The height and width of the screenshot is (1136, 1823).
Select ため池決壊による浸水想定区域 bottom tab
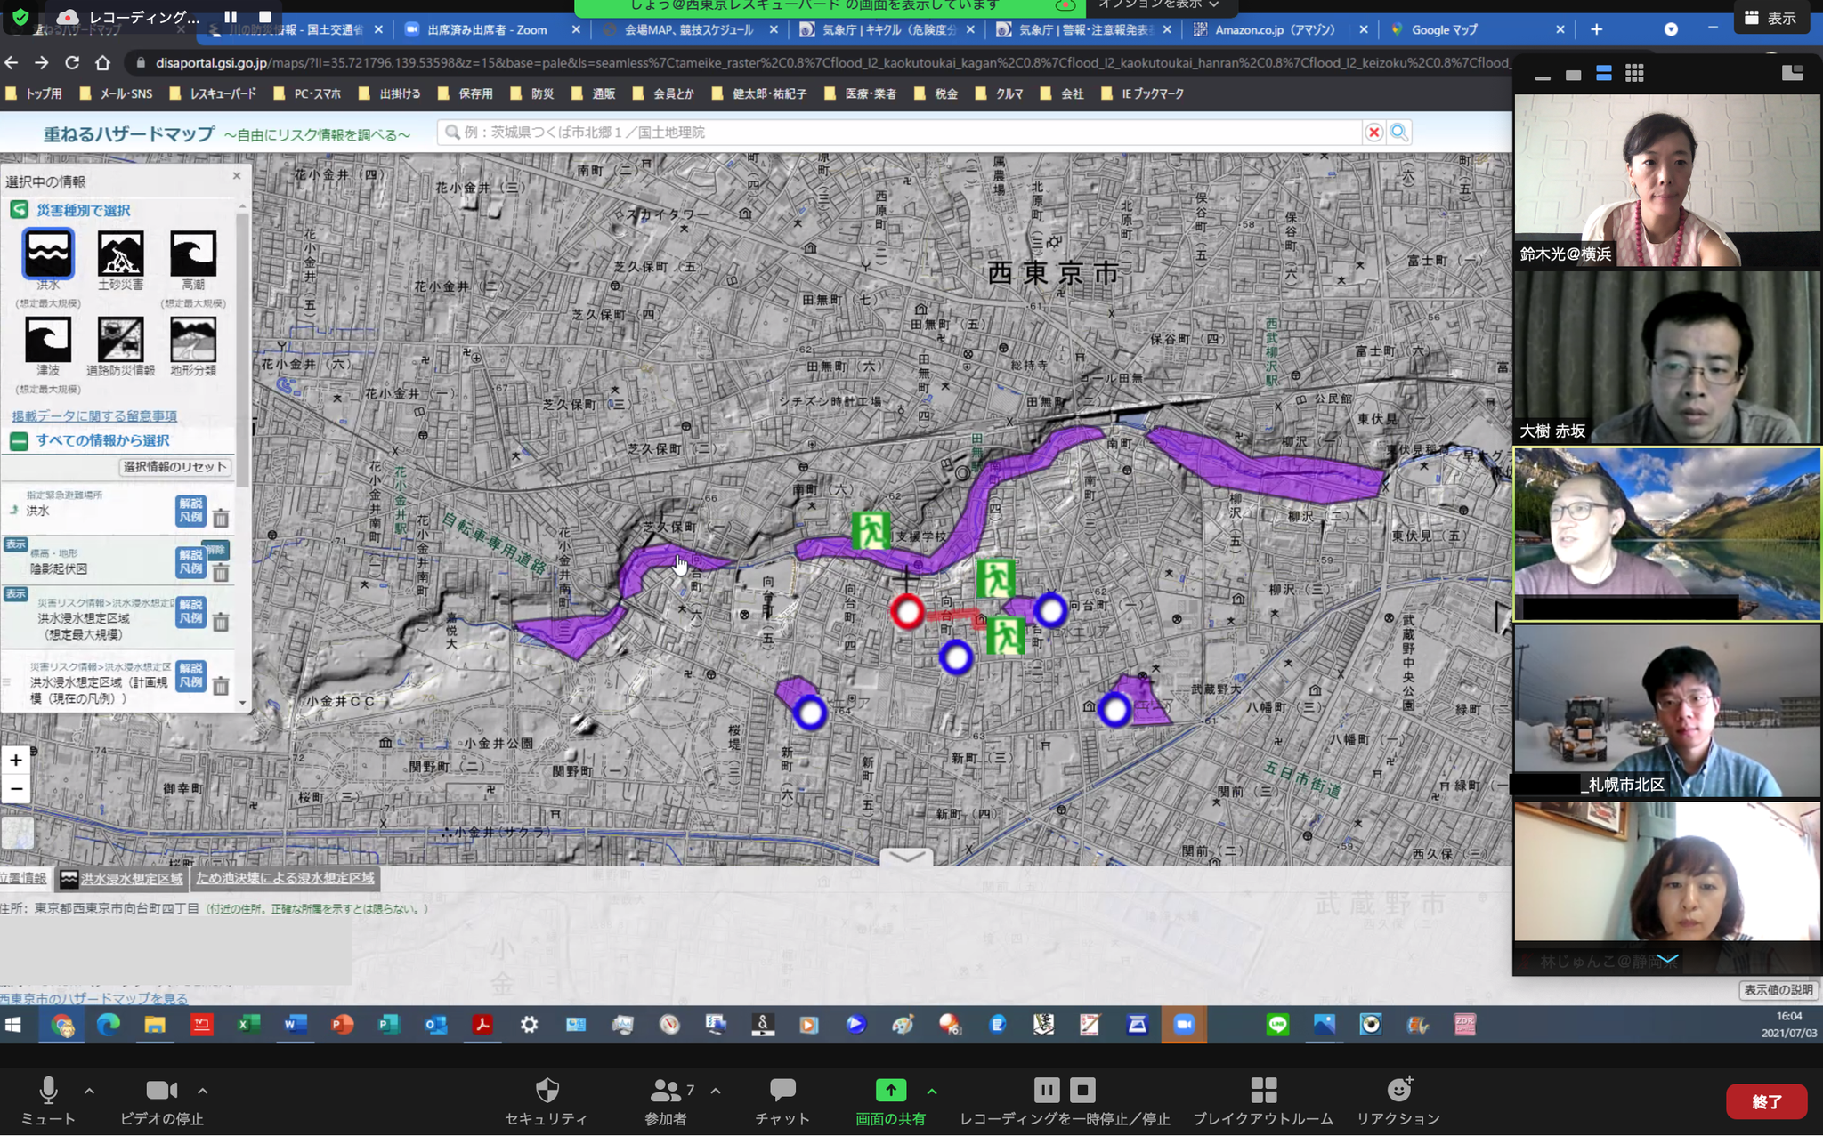tap(285, 879)
